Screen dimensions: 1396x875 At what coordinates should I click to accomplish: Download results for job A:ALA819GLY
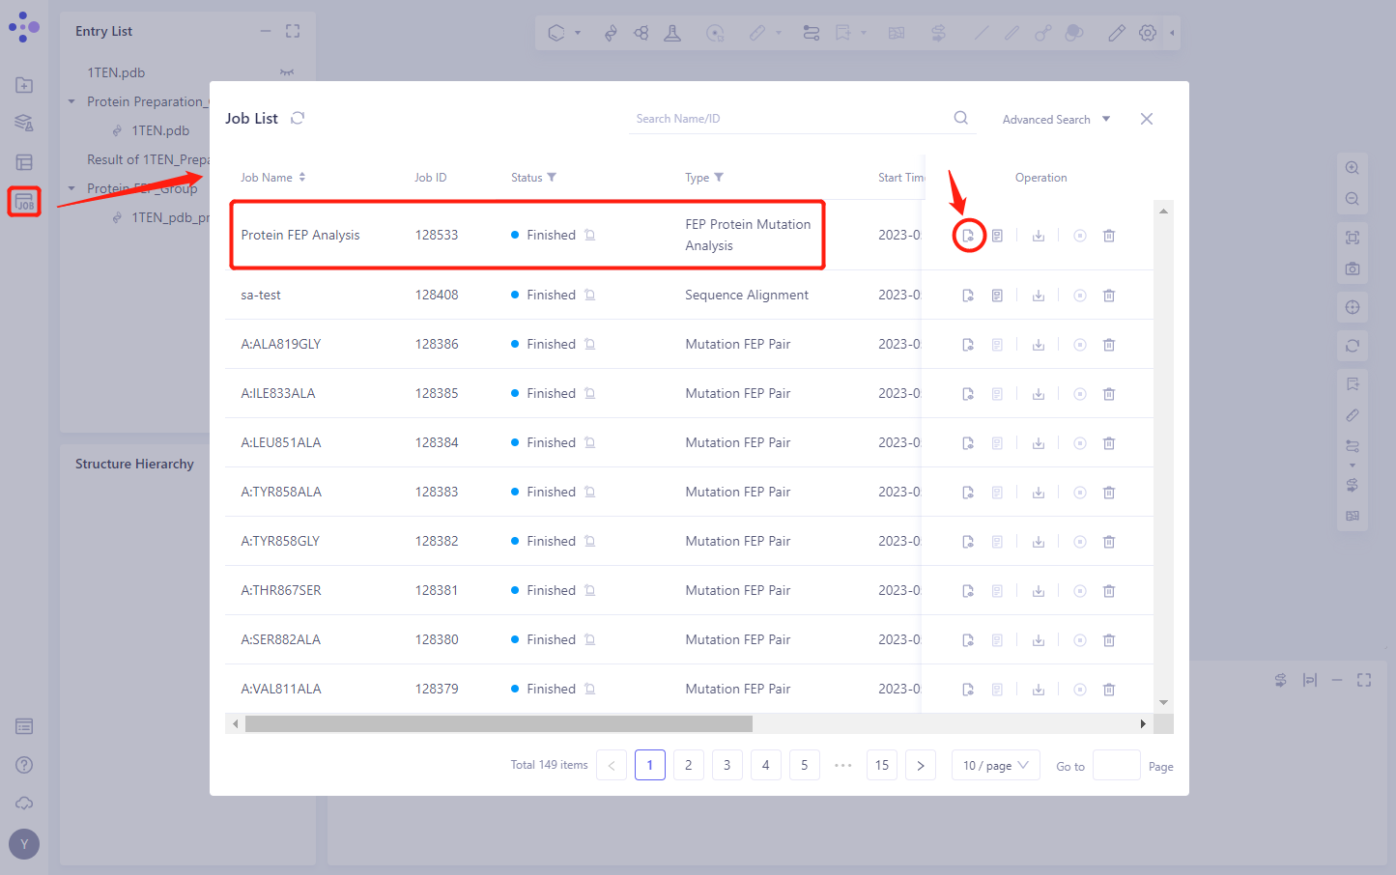click(1039, 345)
